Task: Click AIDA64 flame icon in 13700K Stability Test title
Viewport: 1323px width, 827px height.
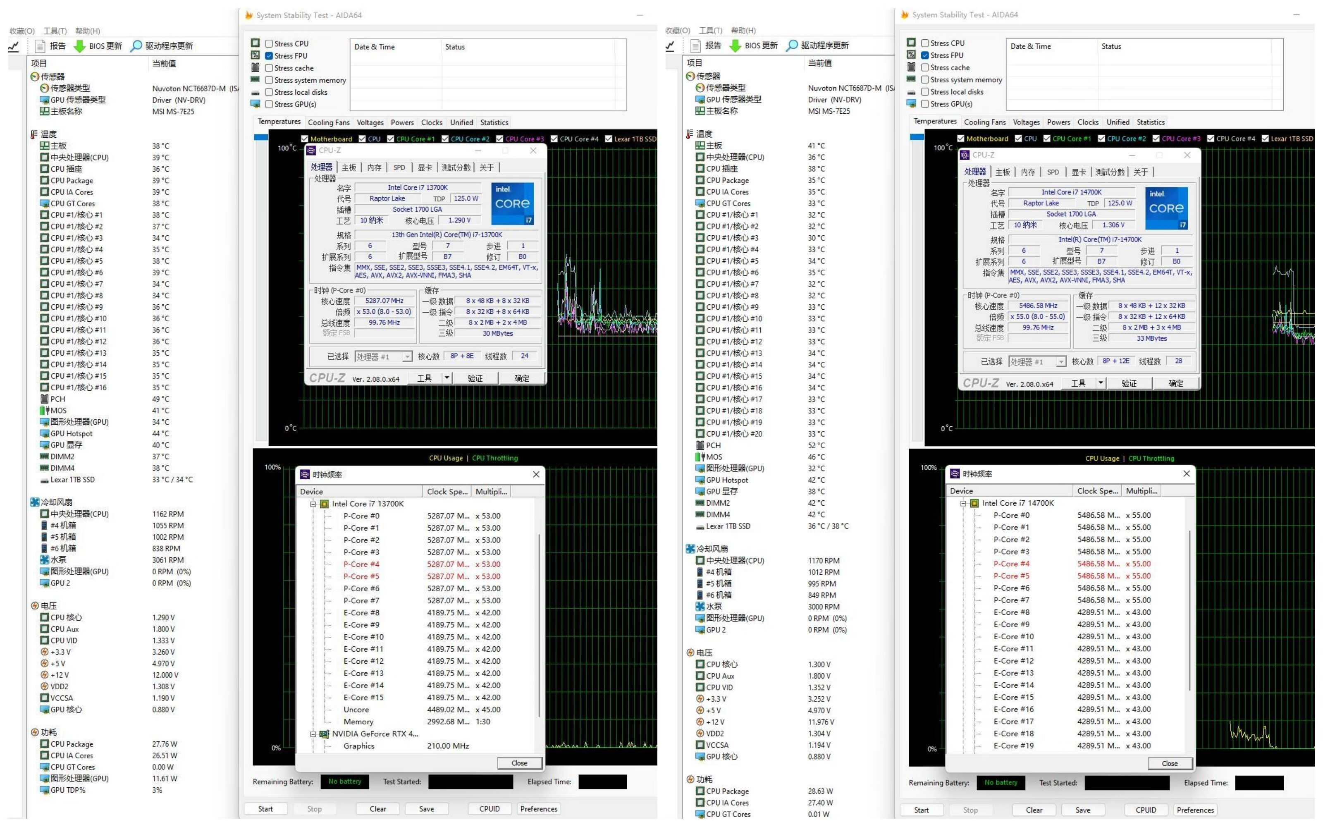Action: click(249, 15)
